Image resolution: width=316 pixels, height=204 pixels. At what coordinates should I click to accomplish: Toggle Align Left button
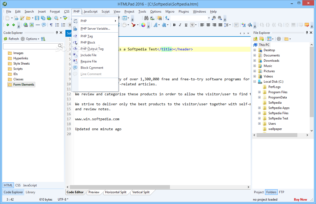point(202,25)
